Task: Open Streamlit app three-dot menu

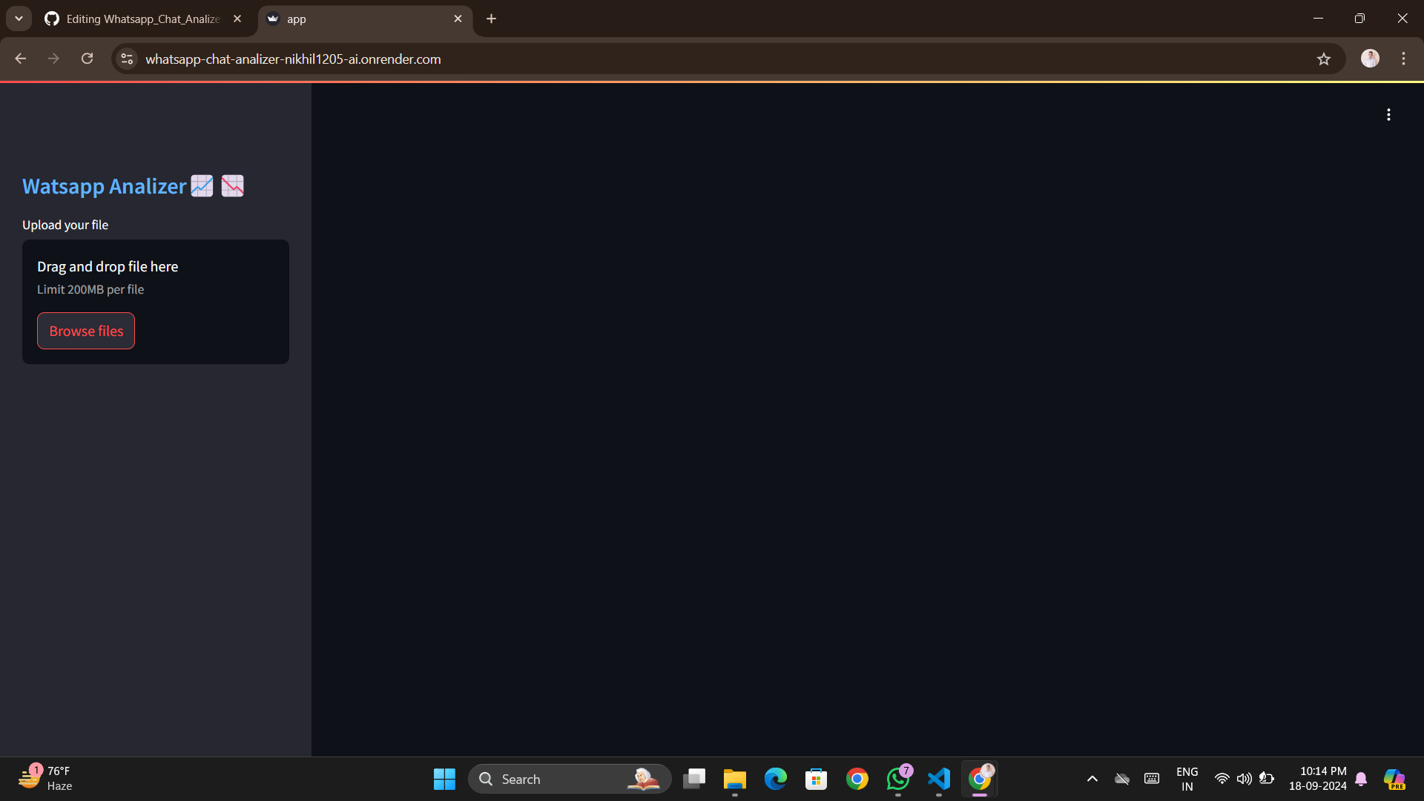Action: point(1388,114)
